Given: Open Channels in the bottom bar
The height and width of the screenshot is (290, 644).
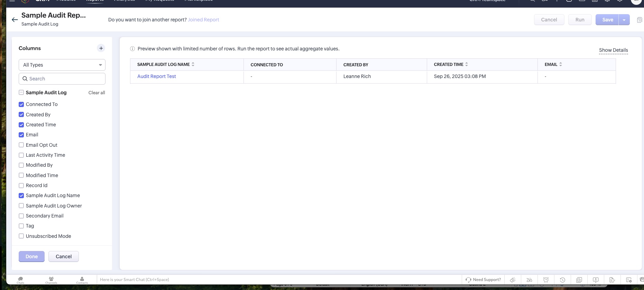Looking at the screenshot, I should 51,280.
